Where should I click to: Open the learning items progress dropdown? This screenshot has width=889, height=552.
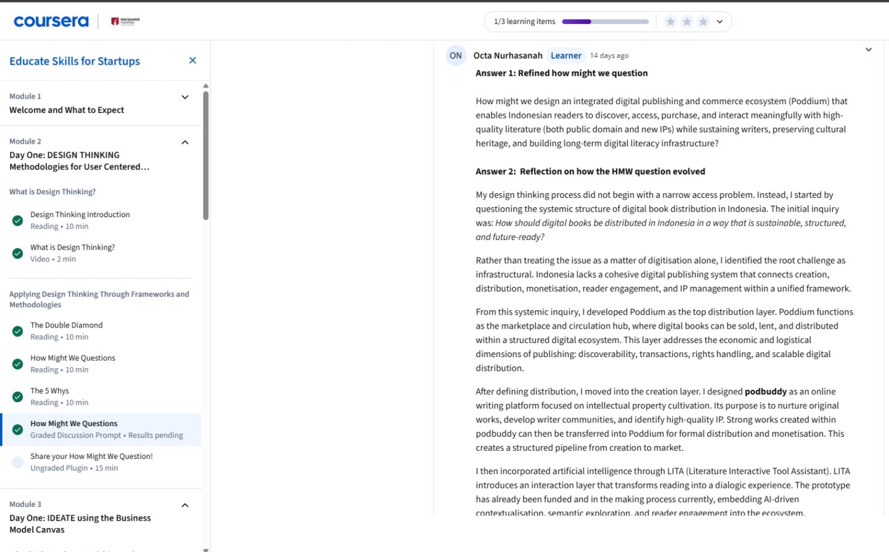(720, 22)
